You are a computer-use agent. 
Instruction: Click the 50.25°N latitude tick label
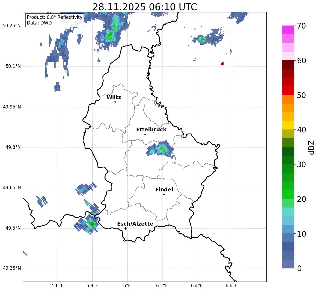tap(12, 26)
